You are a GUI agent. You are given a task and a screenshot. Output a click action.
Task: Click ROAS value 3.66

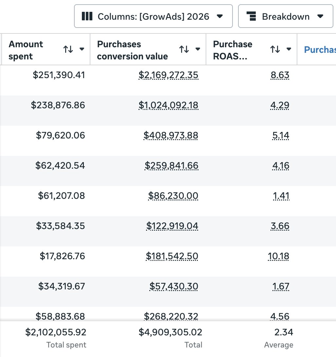280,226
